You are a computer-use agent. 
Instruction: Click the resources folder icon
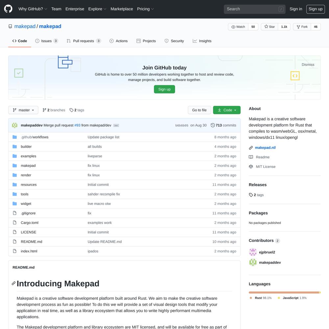point(14,185)
